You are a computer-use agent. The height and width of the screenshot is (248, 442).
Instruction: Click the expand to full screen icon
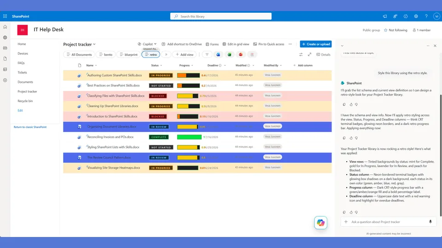[309, 55]
